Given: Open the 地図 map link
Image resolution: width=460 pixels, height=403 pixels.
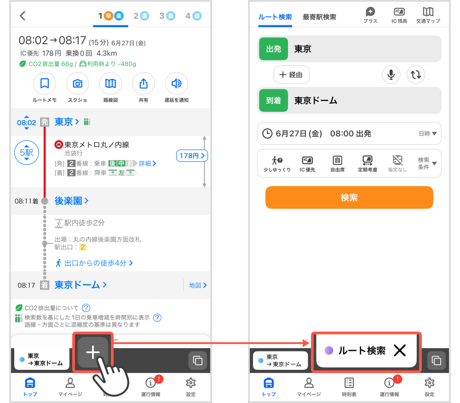Looking at the screenshot, I should coord(198,285).
